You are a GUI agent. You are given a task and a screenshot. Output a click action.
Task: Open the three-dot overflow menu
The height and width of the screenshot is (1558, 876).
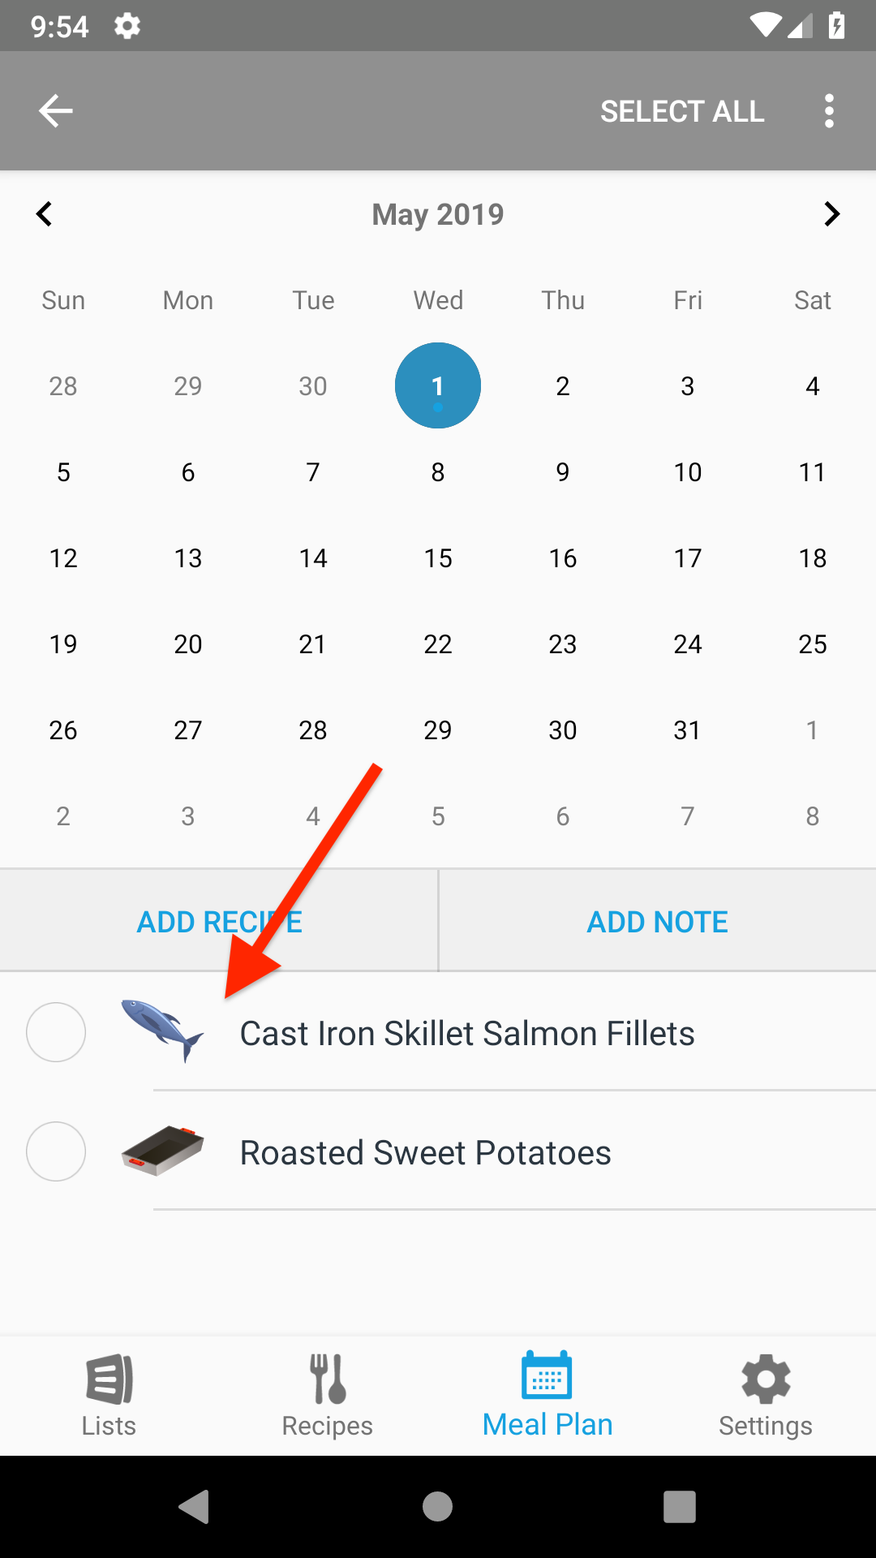pyautogui.click(x=828, y=111)
